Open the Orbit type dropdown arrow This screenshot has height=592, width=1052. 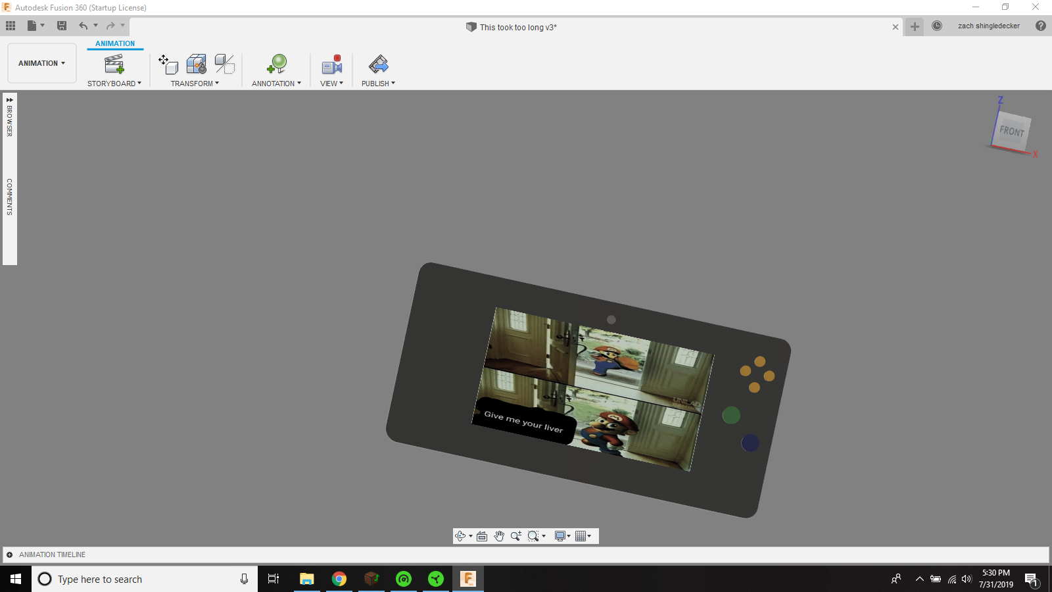click(x=471, y=536)
